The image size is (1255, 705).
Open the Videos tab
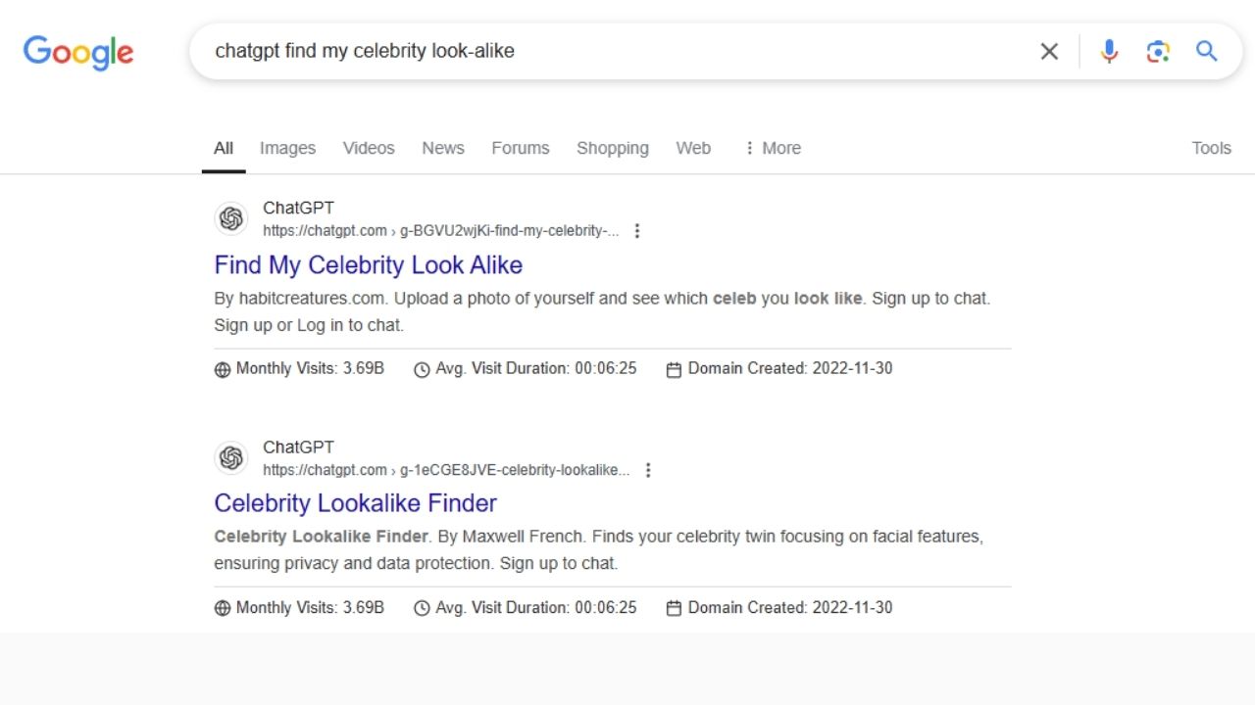point(369,148)
